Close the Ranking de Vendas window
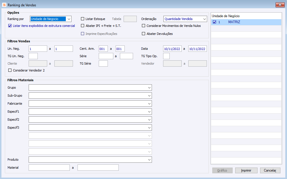 pyautogui.click(x=280, y=5)
